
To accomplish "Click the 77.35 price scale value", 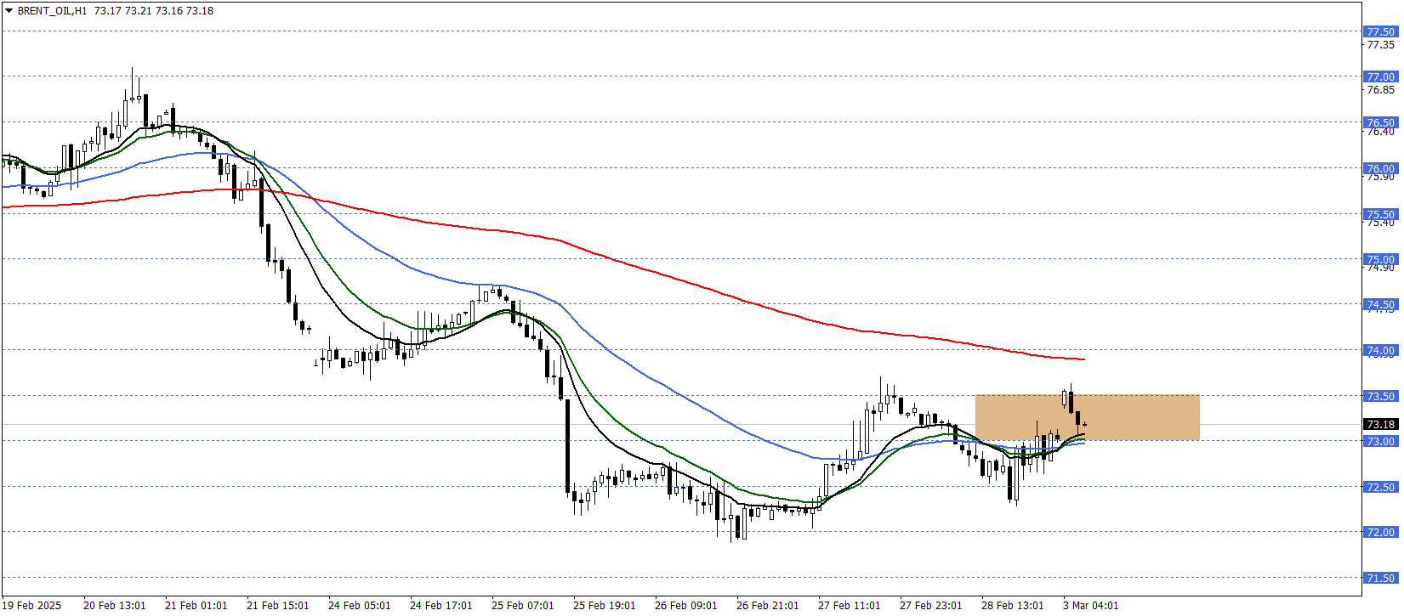I will click(1380, 44).
